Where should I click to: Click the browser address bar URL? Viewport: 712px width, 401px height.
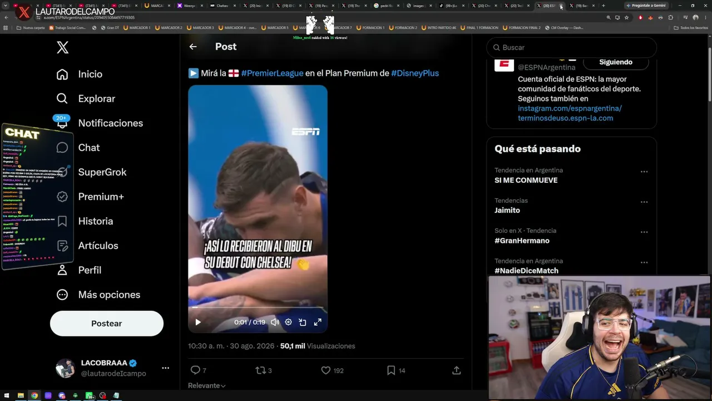[x=89, y=18]
